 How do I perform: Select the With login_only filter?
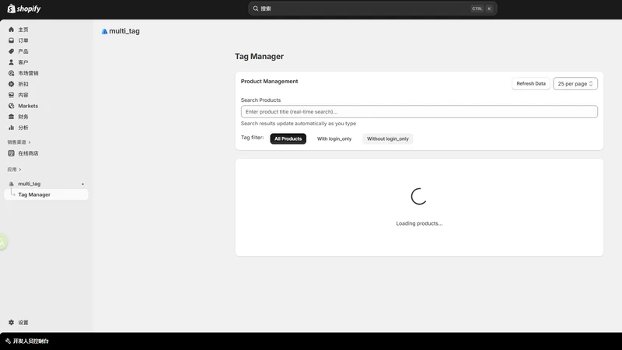click(x=334, y=139)
